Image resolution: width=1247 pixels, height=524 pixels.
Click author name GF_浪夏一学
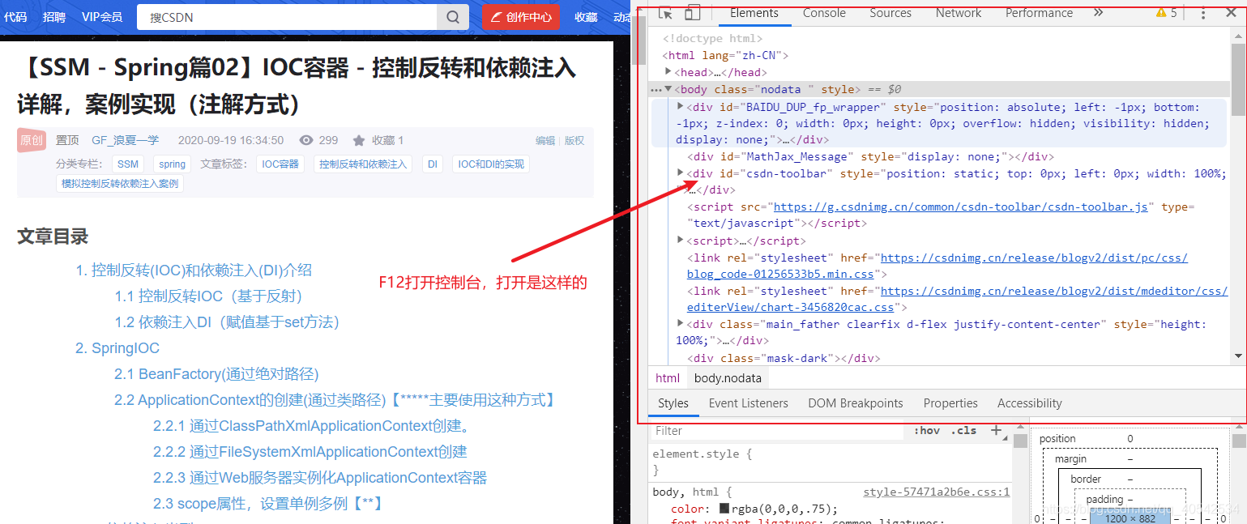[x=126, y=140]
